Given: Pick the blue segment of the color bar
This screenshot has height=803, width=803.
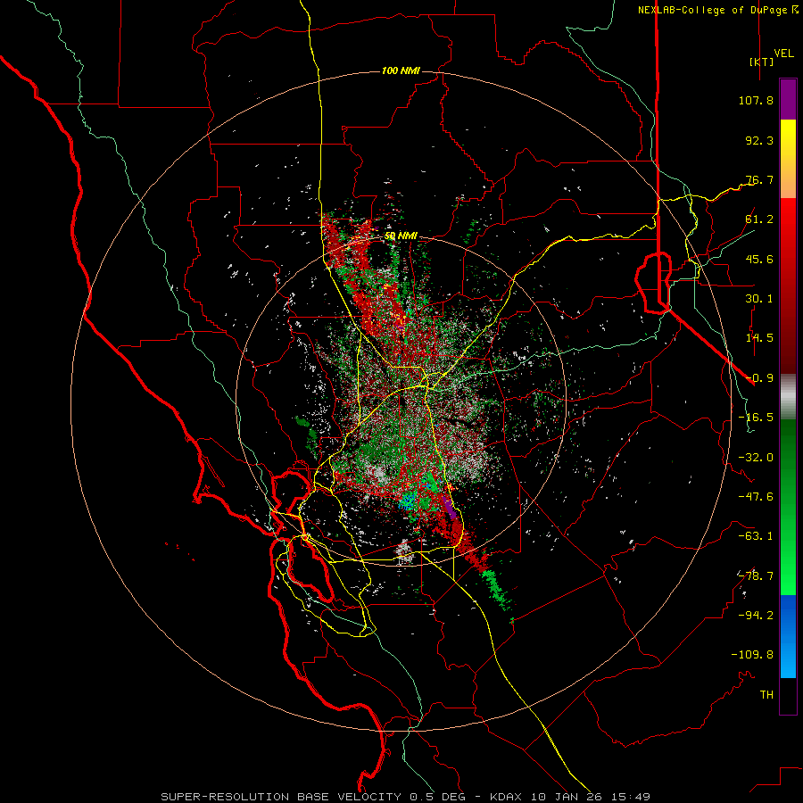Looking at the screenshot, I should (788, 636).
